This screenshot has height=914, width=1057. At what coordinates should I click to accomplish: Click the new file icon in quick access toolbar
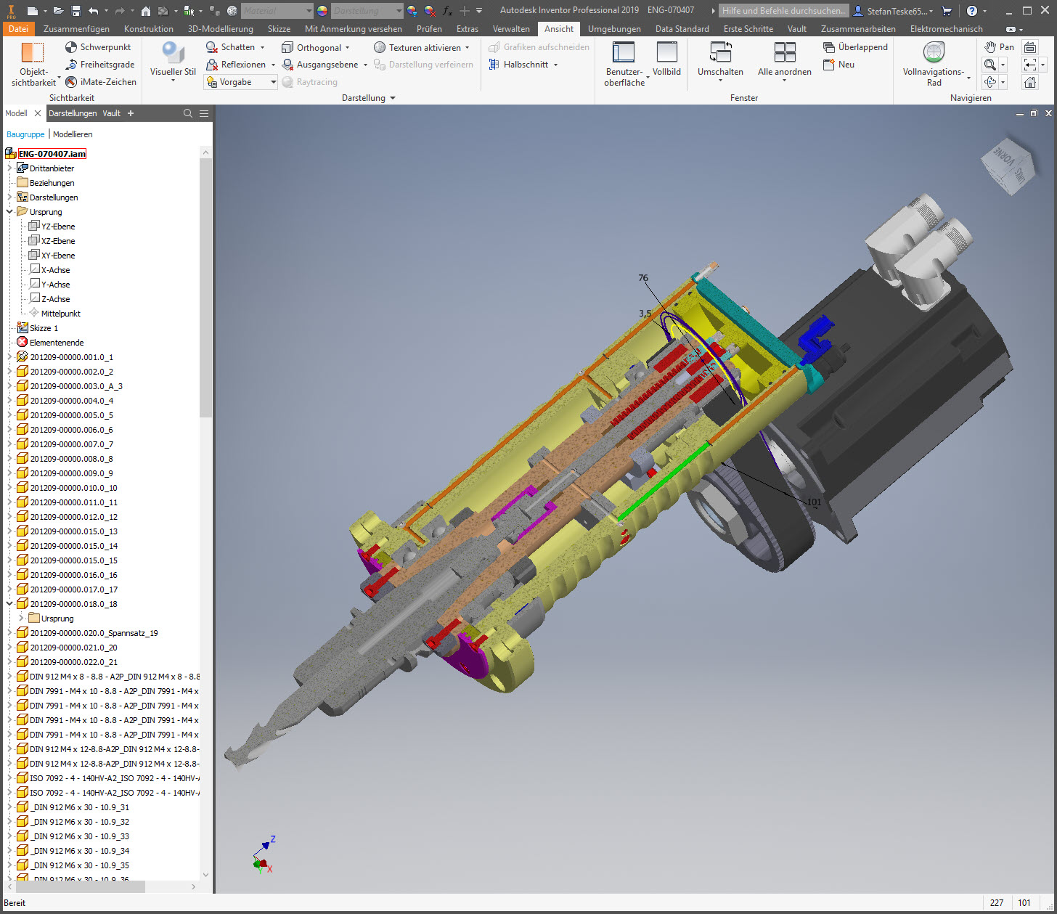click(32, 11)
